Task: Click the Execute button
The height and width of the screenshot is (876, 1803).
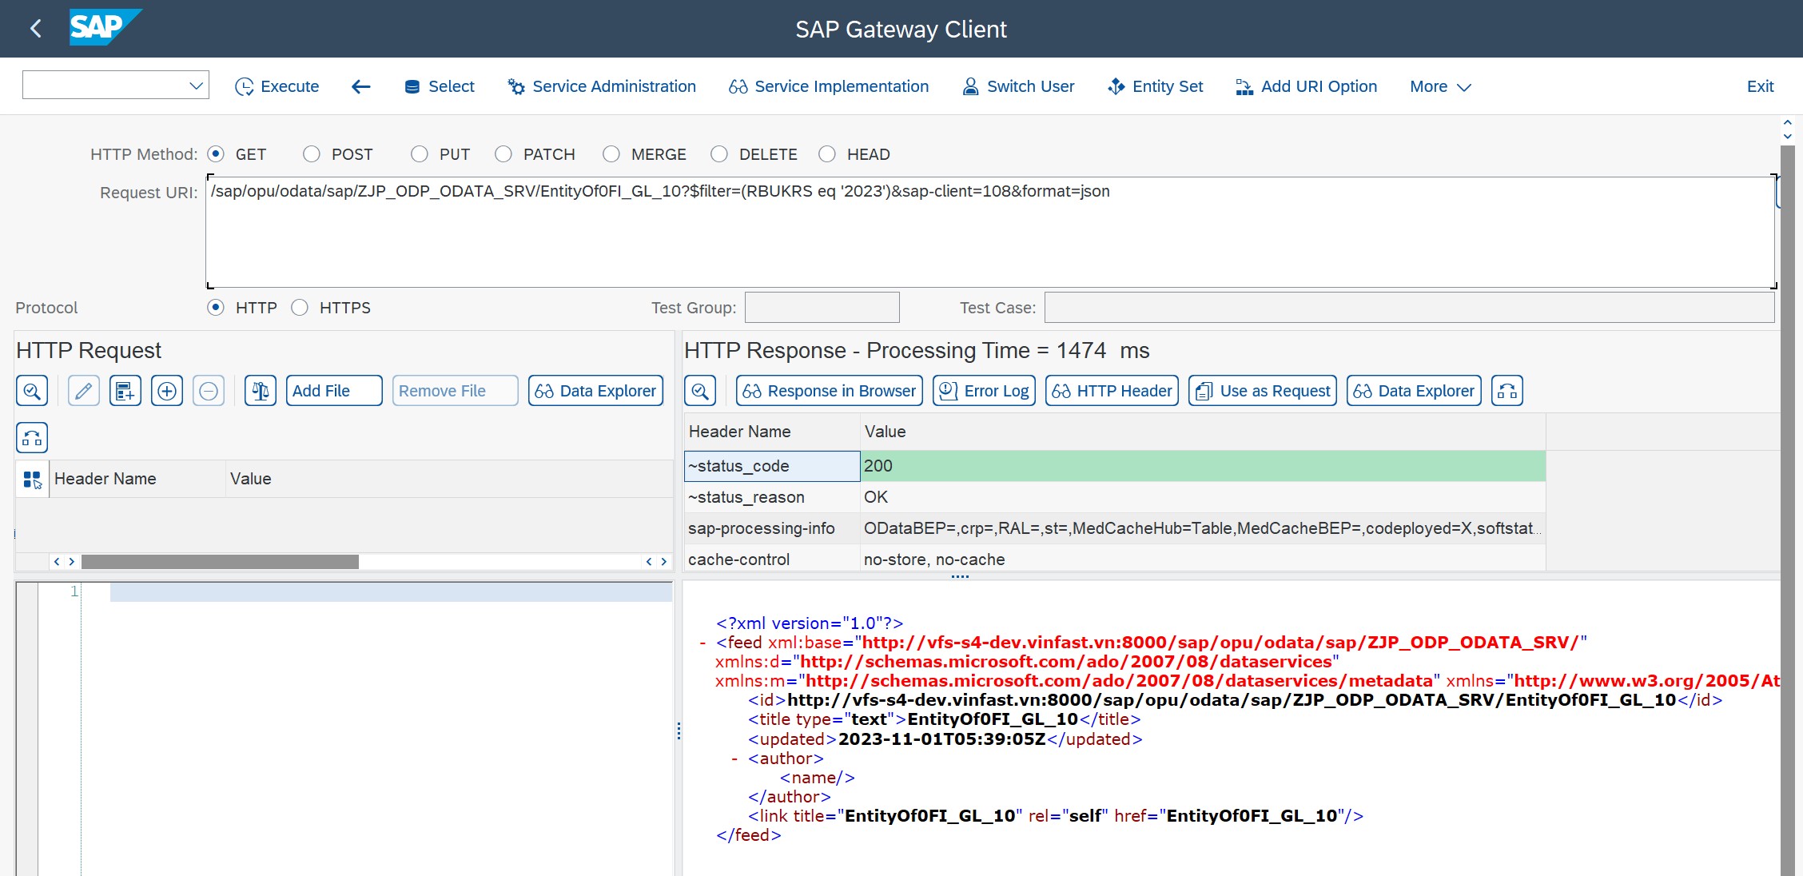Action: [277, 86]
